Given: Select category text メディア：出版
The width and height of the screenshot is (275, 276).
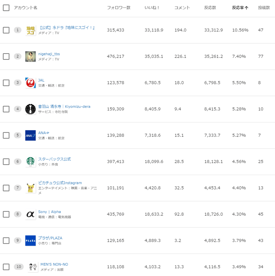Looking at the screenshot, I should [x=52, y=270].
